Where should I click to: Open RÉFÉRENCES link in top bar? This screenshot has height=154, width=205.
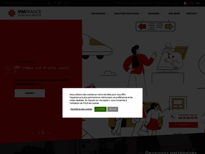(137, 3)
